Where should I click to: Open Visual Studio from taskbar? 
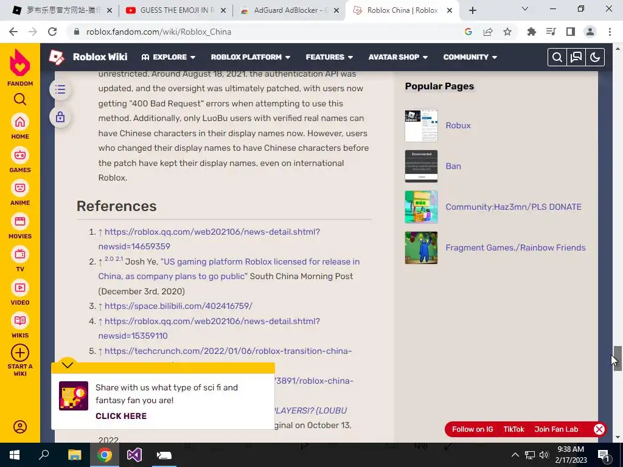134,455
